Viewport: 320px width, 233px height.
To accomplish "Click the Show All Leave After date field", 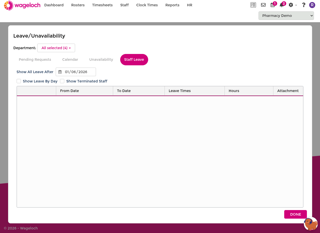I will pyautogui.click(x=76, y=72).
